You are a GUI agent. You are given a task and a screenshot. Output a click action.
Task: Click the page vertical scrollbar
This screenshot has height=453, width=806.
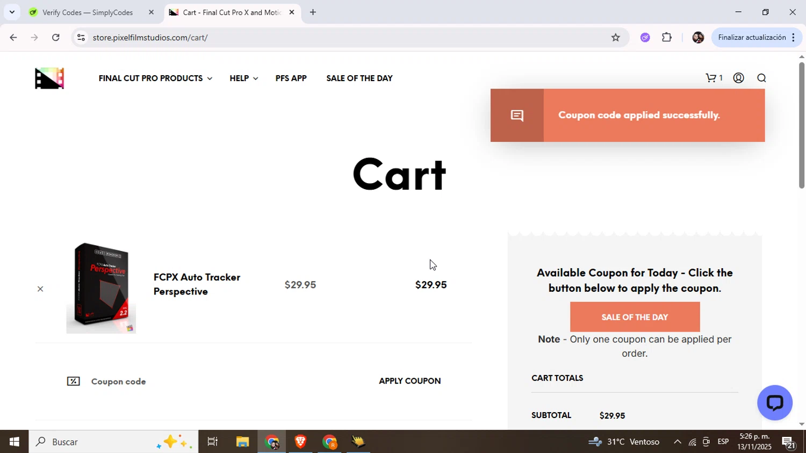801,125
